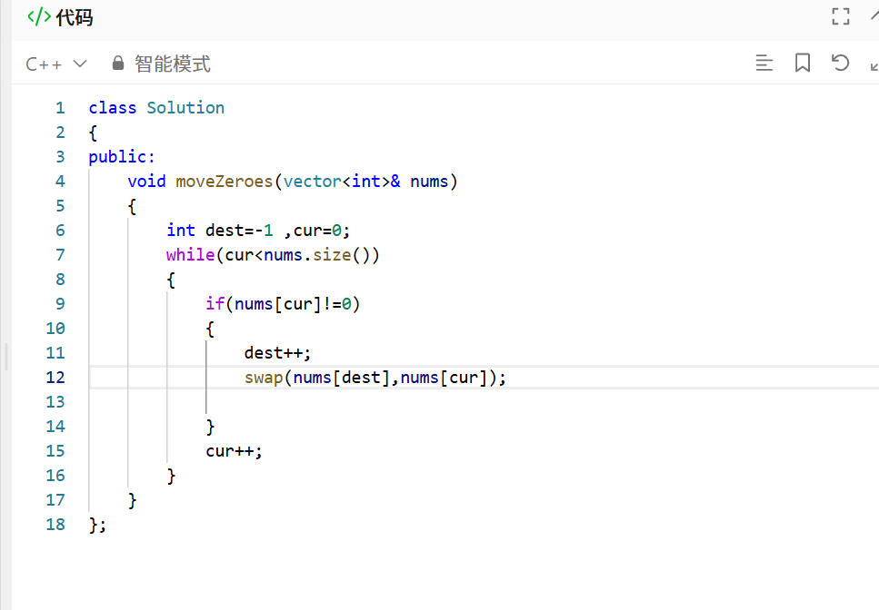Click the bookmark icon in the toolbar
The height and width of the screenshot is (610, 879).
[x=803, y=63]
